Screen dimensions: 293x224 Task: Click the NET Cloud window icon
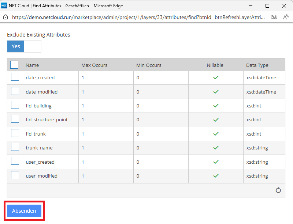(x=4, y=5)
